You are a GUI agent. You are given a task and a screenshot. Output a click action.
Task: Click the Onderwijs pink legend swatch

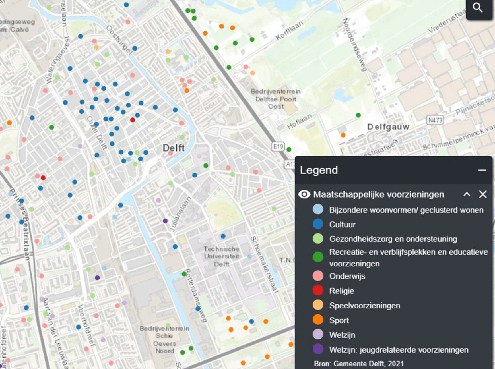[318, 276]
